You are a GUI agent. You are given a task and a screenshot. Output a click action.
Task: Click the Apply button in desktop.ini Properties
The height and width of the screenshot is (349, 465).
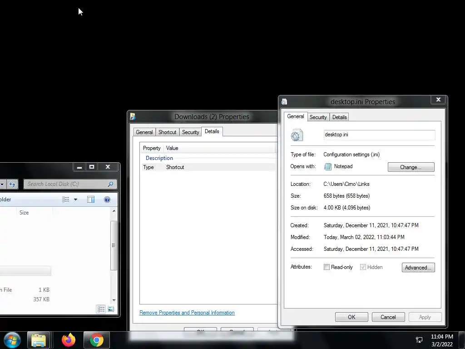click(425, 317)
